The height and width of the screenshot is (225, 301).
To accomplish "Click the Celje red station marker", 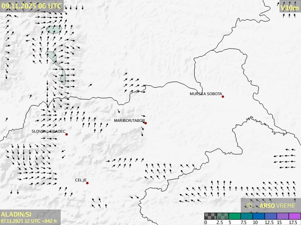I will tap(87, 183).
